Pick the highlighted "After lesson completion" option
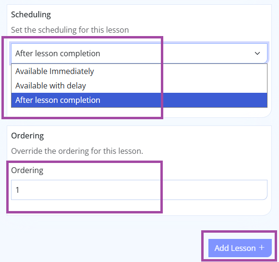The width and height of the screenshot is (279, 262). (139, 100)
